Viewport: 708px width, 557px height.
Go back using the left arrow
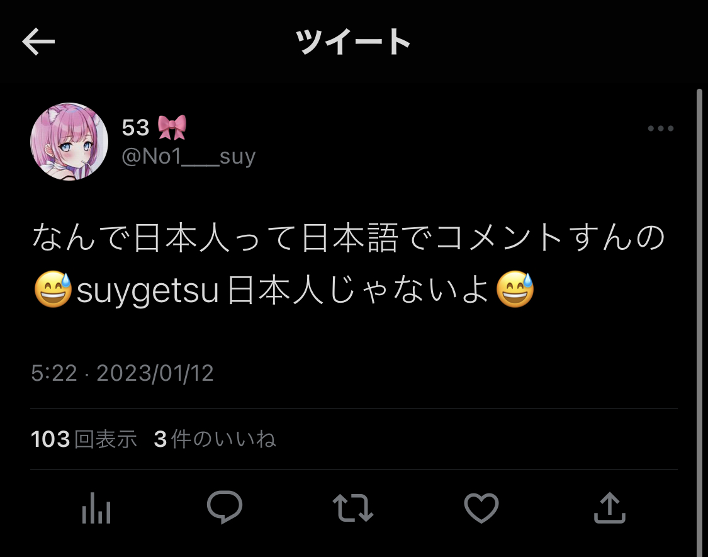[x=38, y=41]
